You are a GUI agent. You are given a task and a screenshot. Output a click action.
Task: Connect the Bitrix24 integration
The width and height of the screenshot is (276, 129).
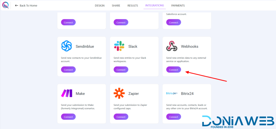(174, 117)
